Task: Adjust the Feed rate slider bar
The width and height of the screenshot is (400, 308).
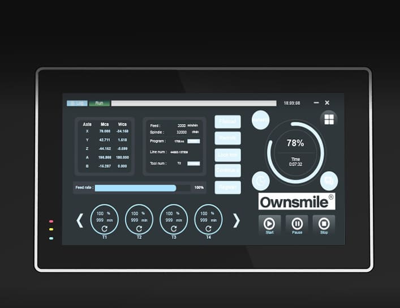Action: (143, 188)
